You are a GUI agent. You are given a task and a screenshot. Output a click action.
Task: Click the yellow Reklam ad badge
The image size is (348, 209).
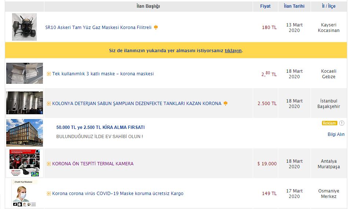pyautogui.click(x=329, y=123)
